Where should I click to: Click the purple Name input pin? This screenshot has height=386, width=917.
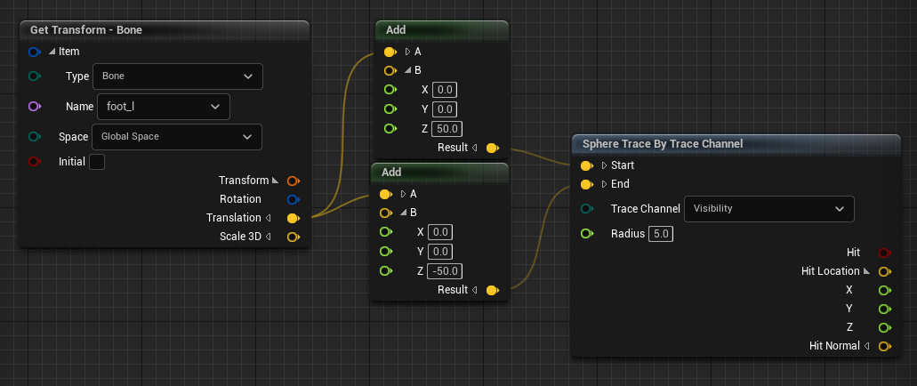[x=34, y=107]
